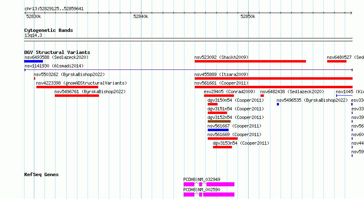Image resolution: width=364 pixels, height=199 pixels.
Task: Click the RefSeq Genes track title
Action: click(41, 174)
